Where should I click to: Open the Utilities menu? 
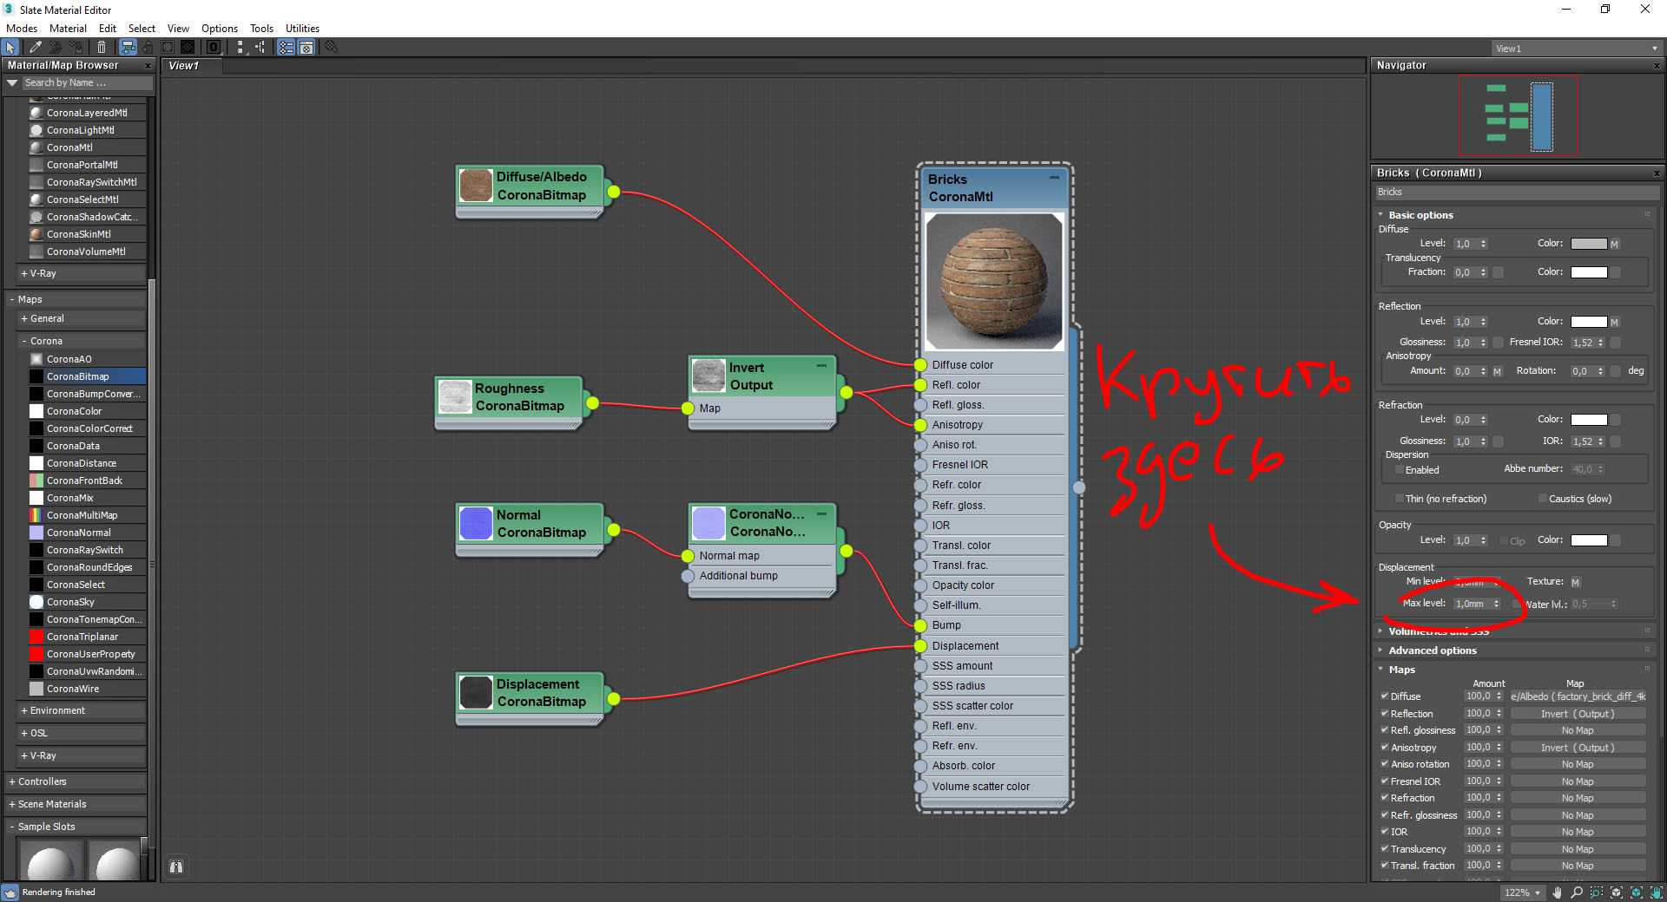(x=302, y=29)
